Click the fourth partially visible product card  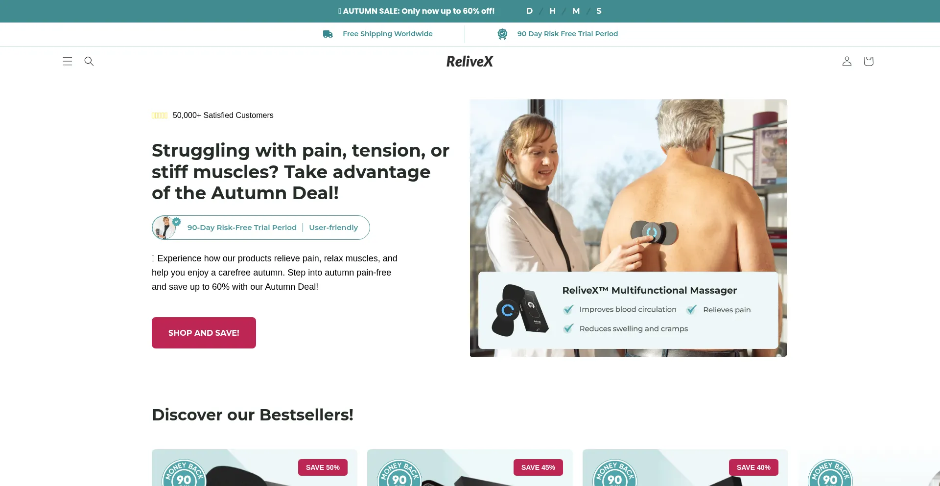(869, 468)
